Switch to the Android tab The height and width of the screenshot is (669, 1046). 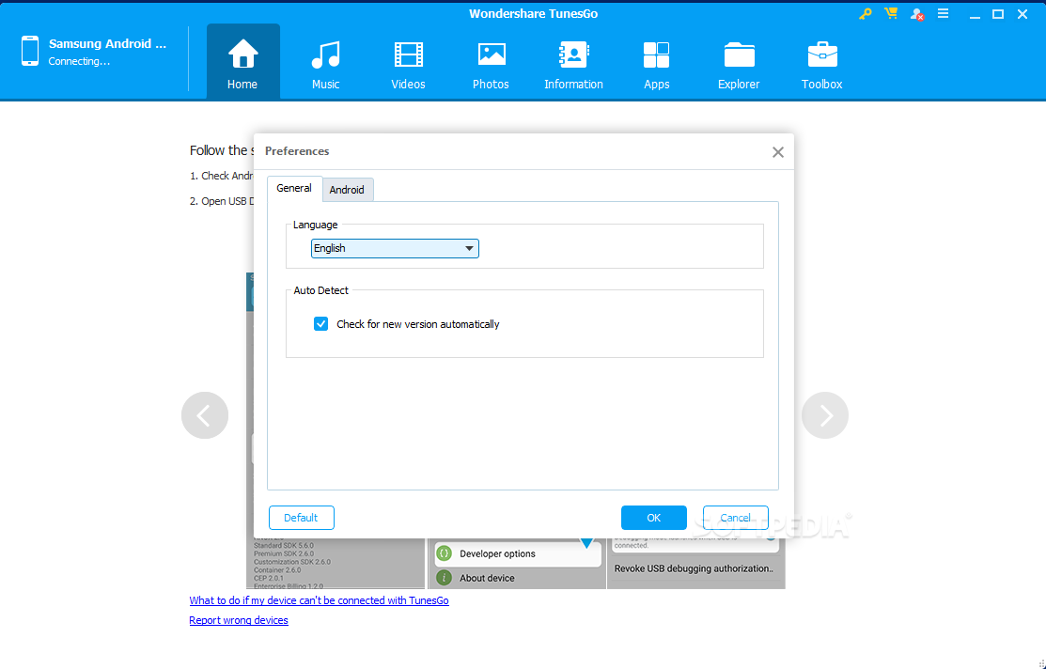pyautogui.click(x=347, y=190)
